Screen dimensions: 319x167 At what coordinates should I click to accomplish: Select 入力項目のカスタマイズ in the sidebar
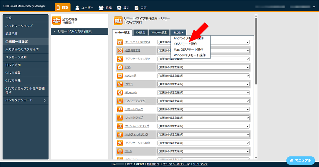(26, 49)
